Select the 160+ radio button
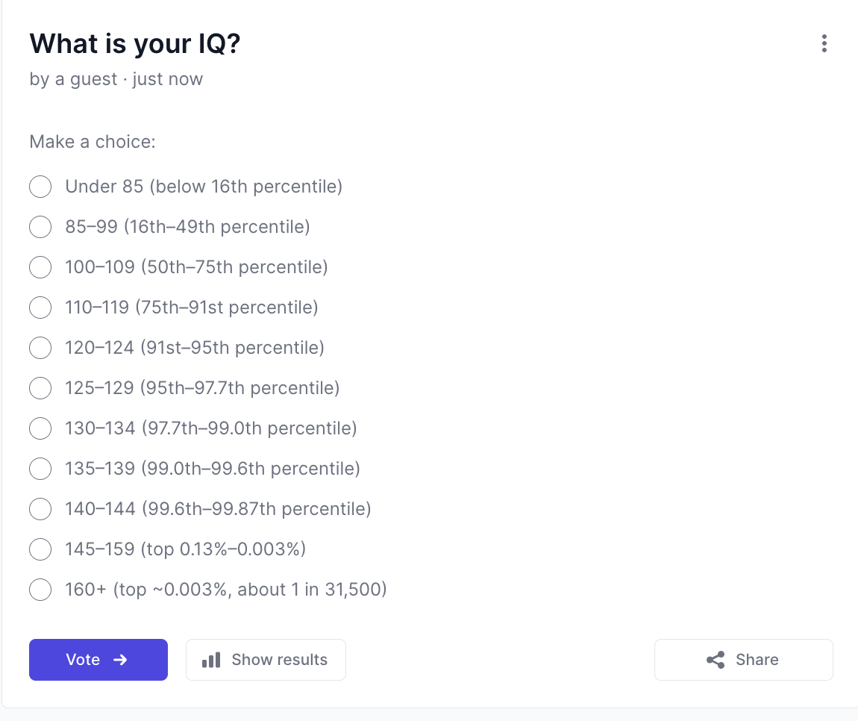858x721 pixels. [x=40, y=590]
